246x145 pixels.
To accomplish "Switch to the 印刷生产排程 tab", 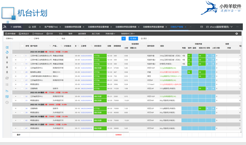I will point(177,27).
